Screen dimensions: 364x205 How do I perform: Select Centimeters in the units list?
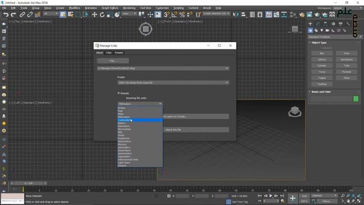pos(140,120)
